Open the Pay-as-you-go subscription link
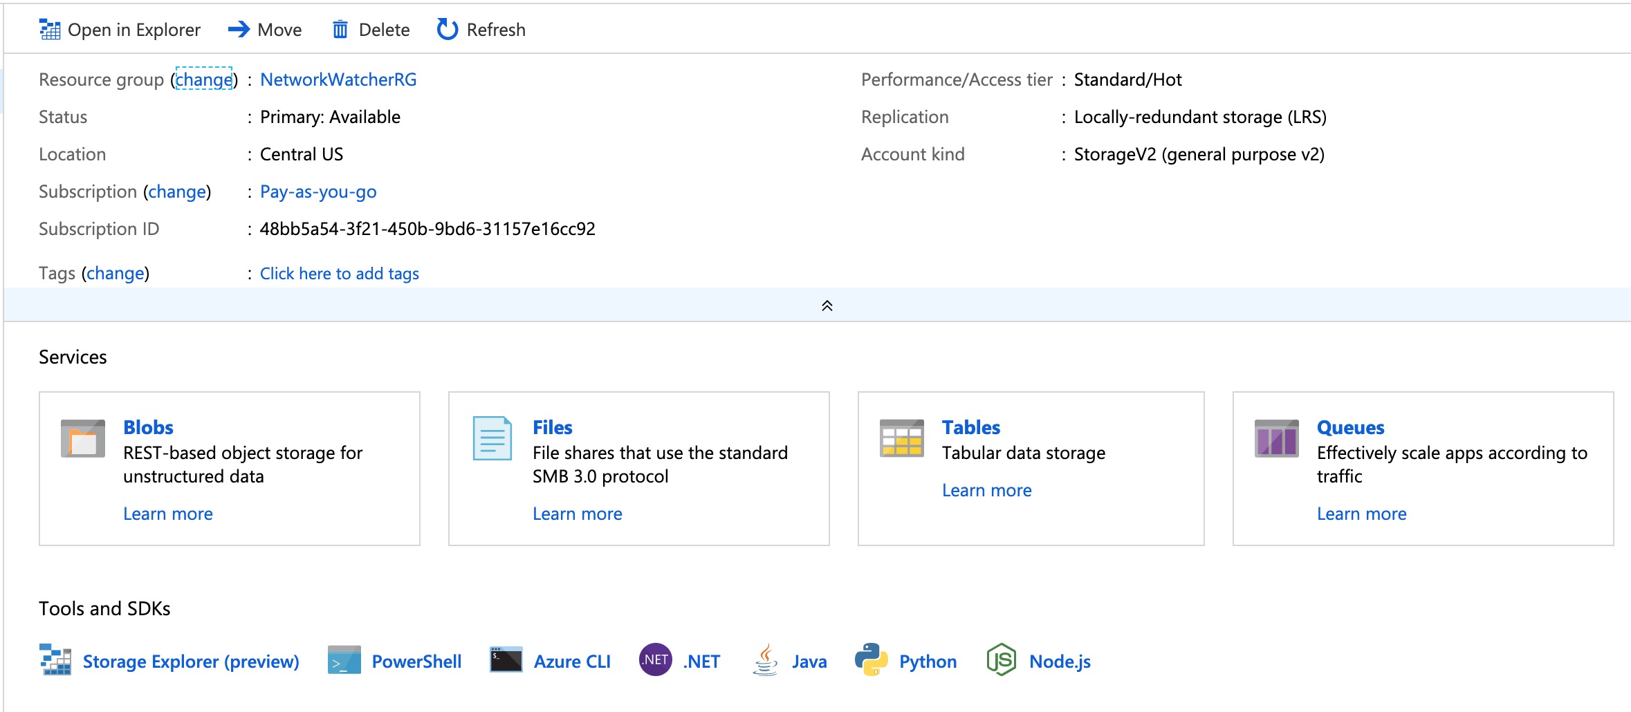 [318, 191]
